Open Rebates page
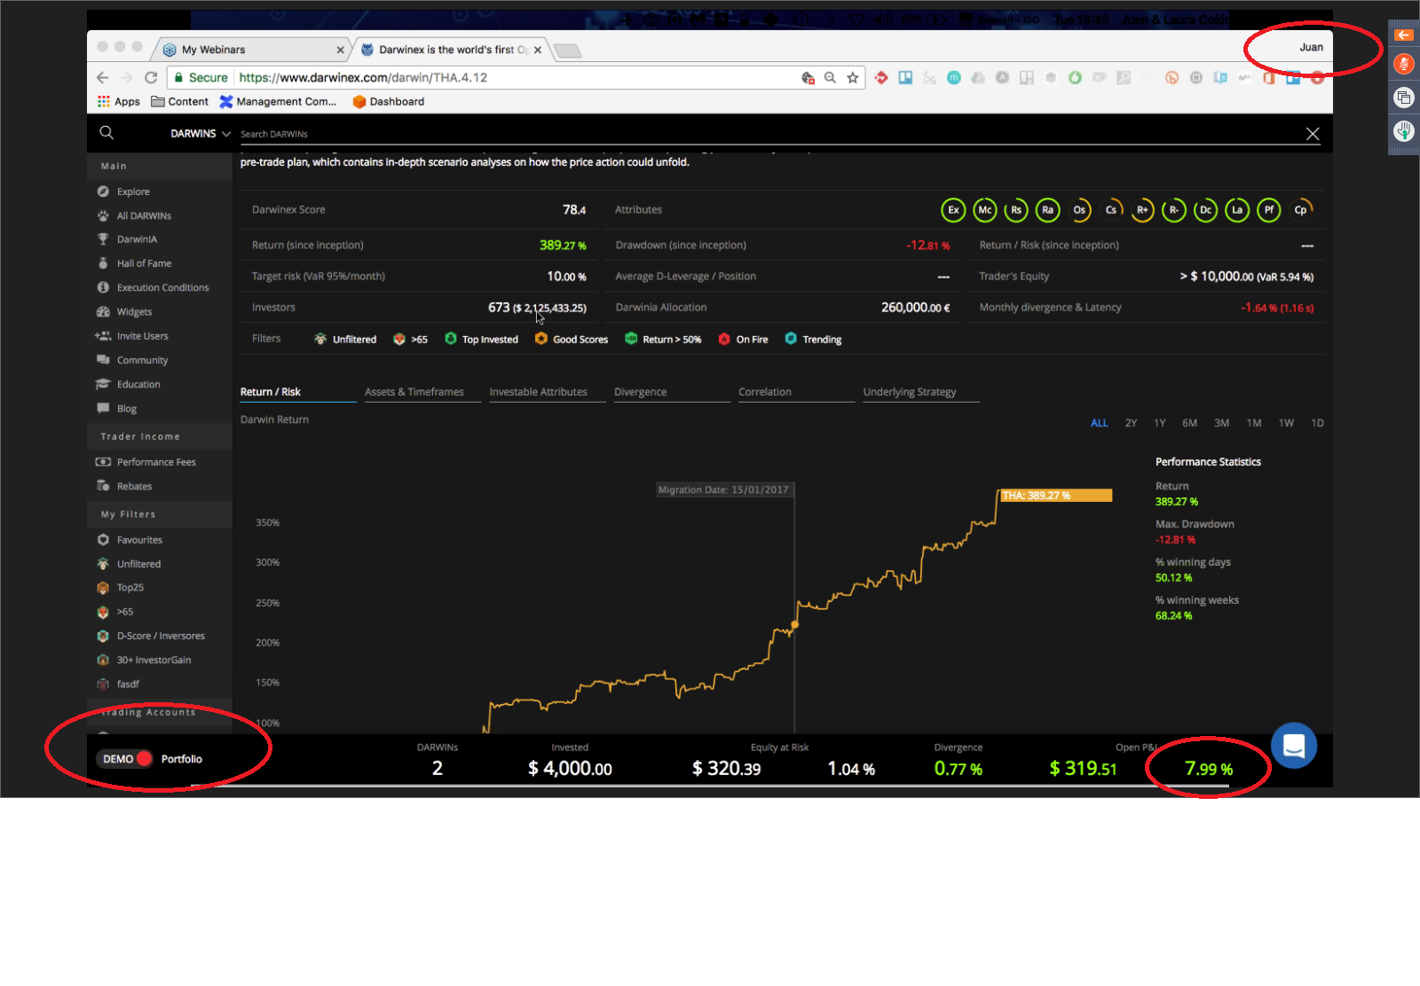1420x986 pixels. point(134,486)
